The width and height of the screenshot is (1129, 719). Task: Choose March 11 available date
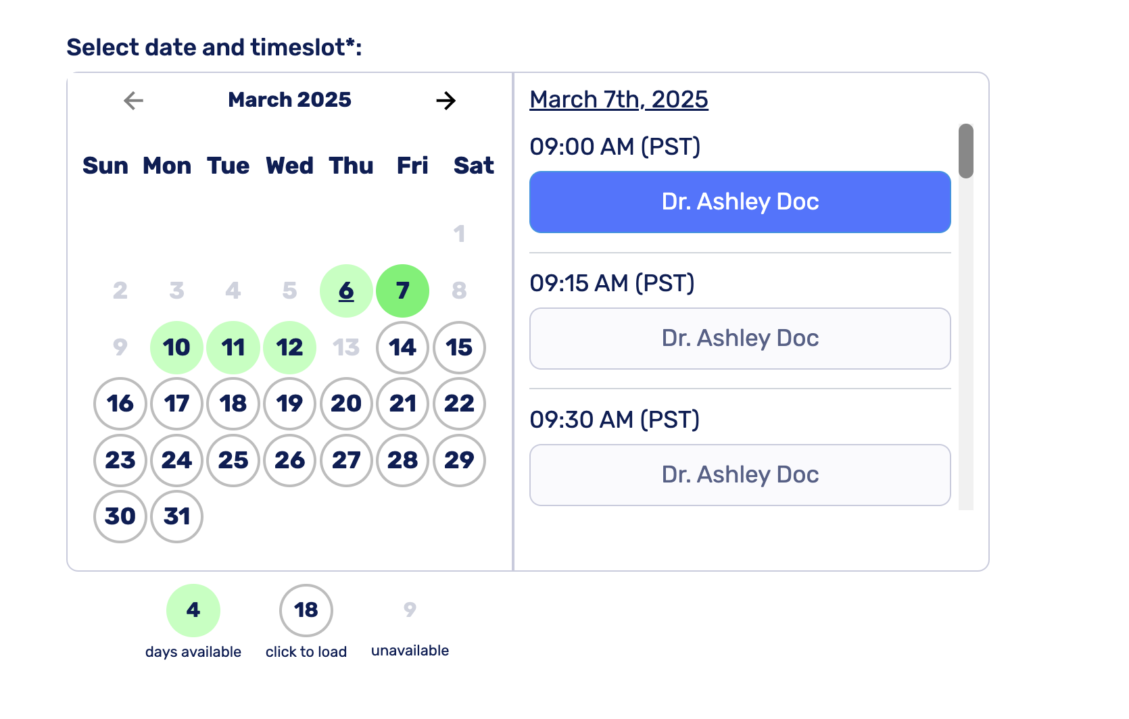(233, 347)
